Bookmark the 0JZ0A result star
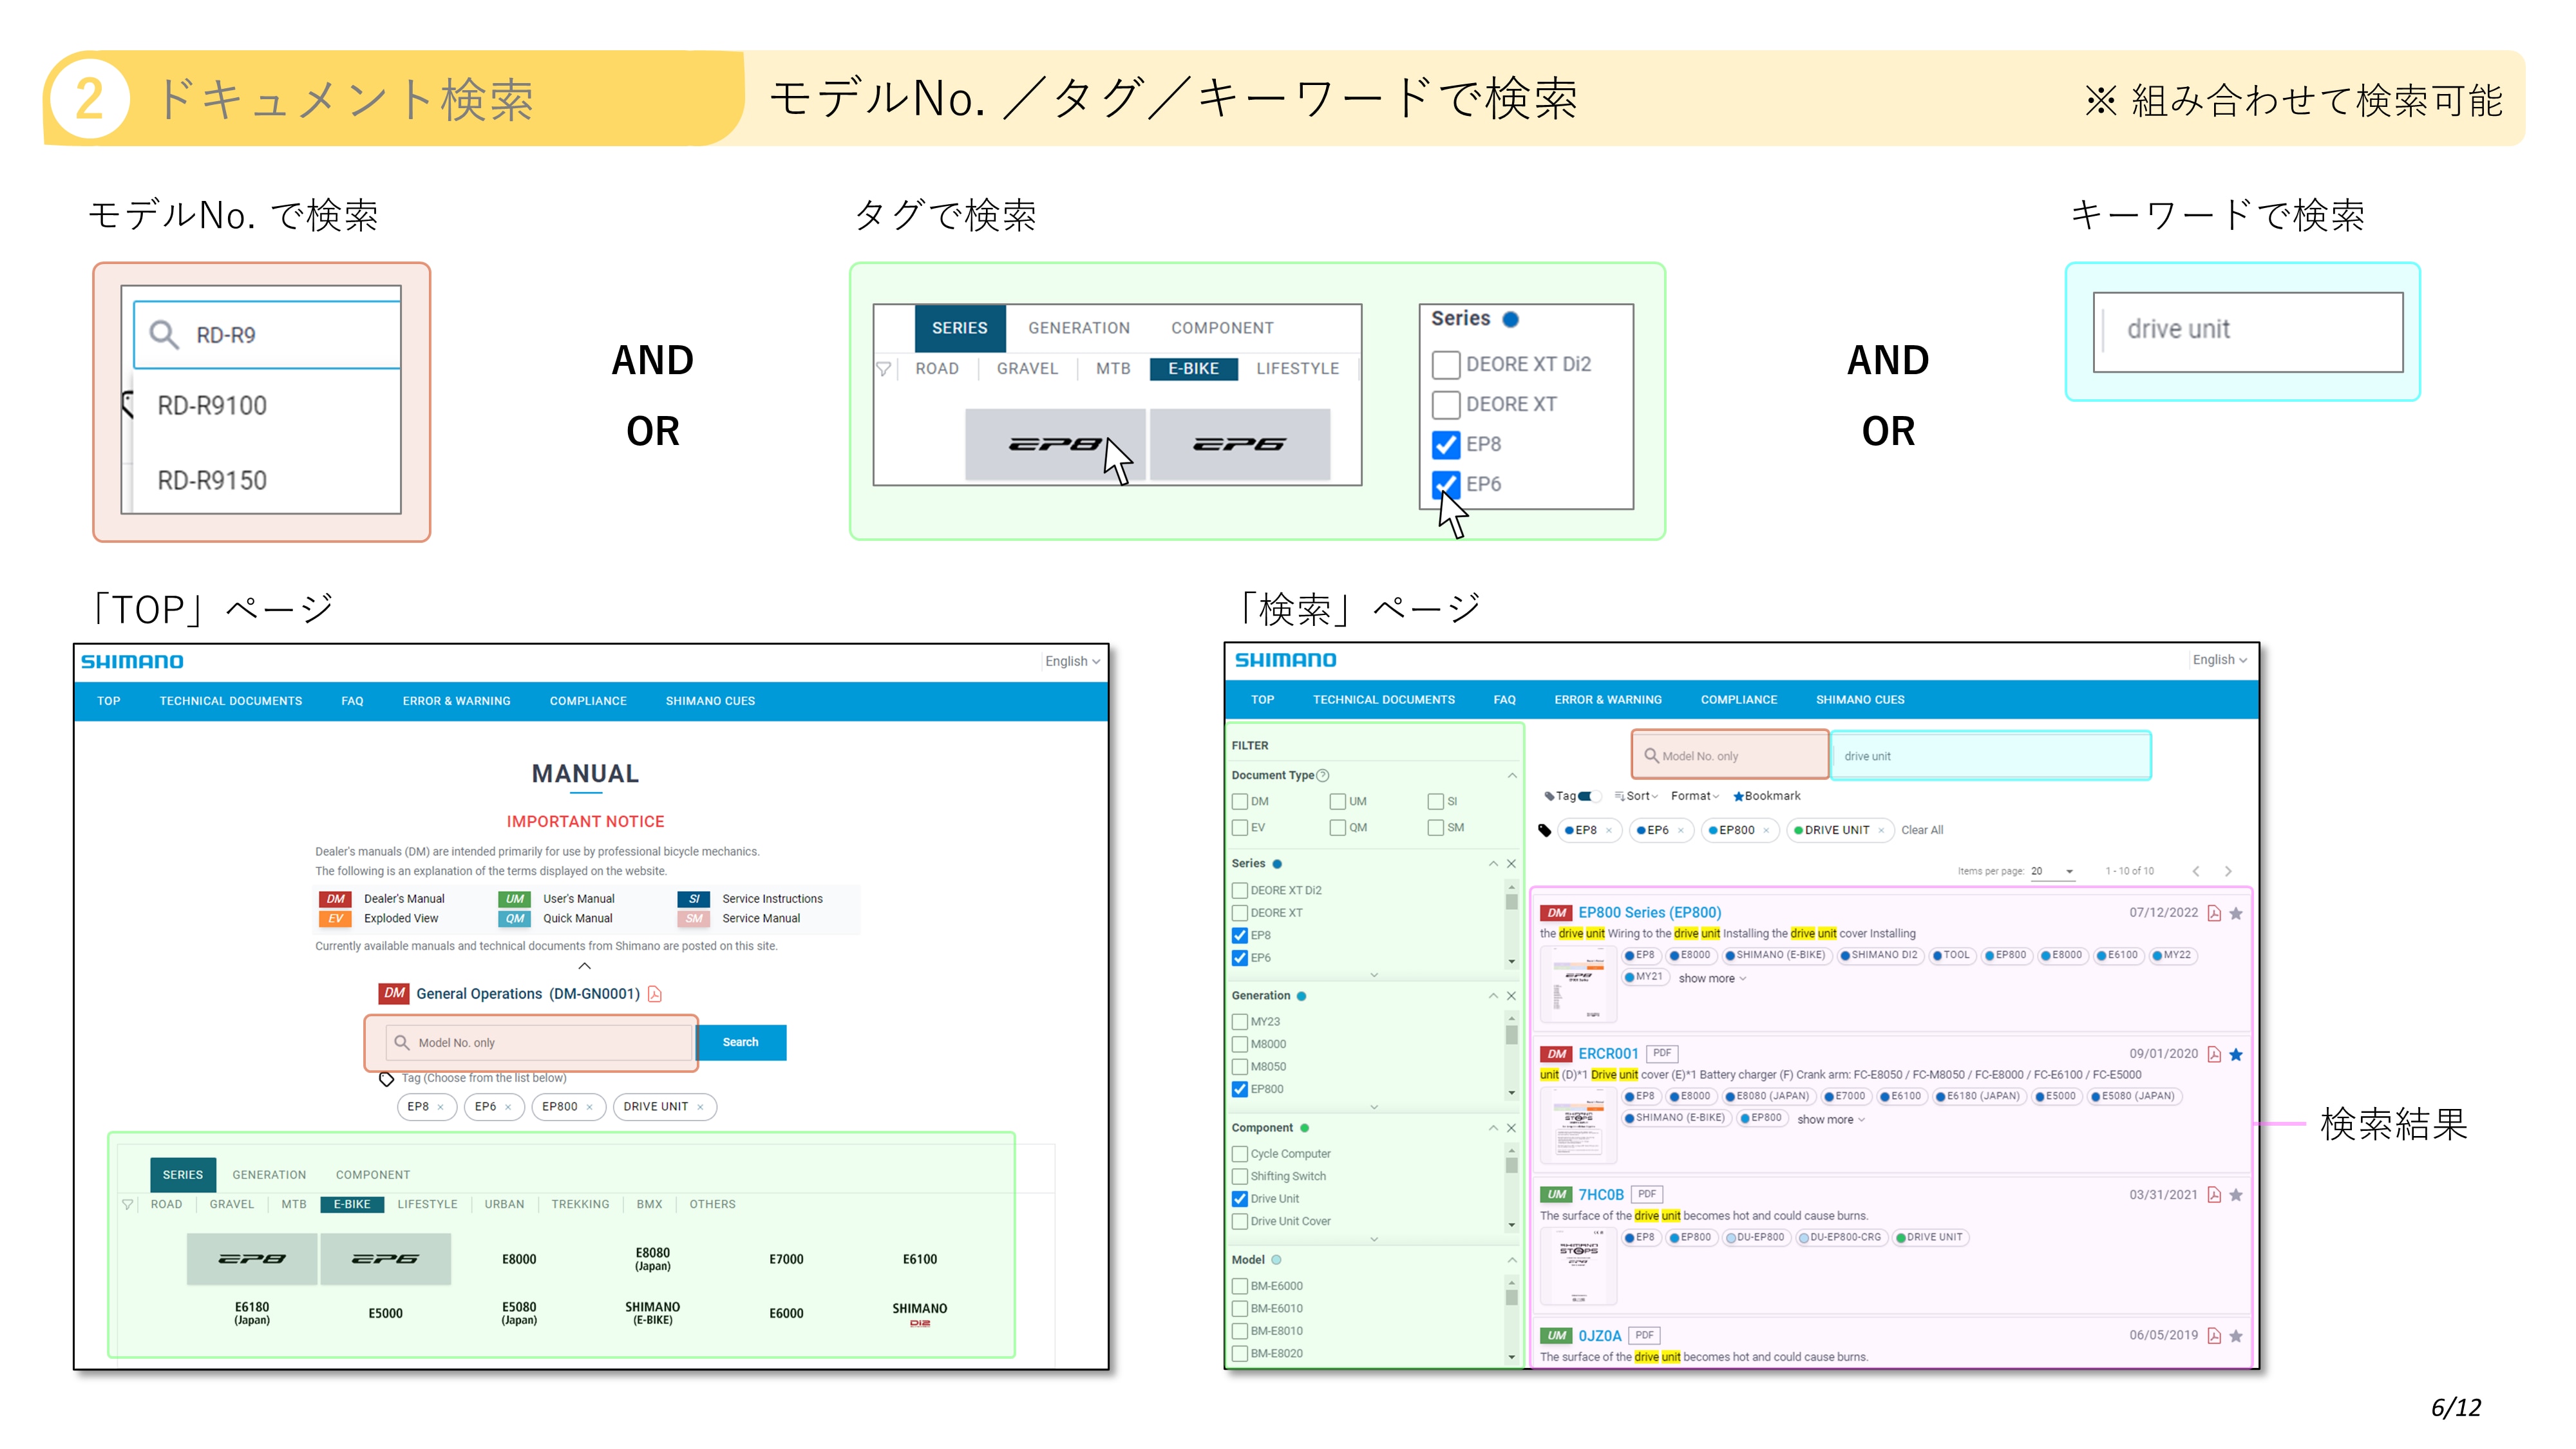2576x1449 pixels. (x=2236, y=1336)
